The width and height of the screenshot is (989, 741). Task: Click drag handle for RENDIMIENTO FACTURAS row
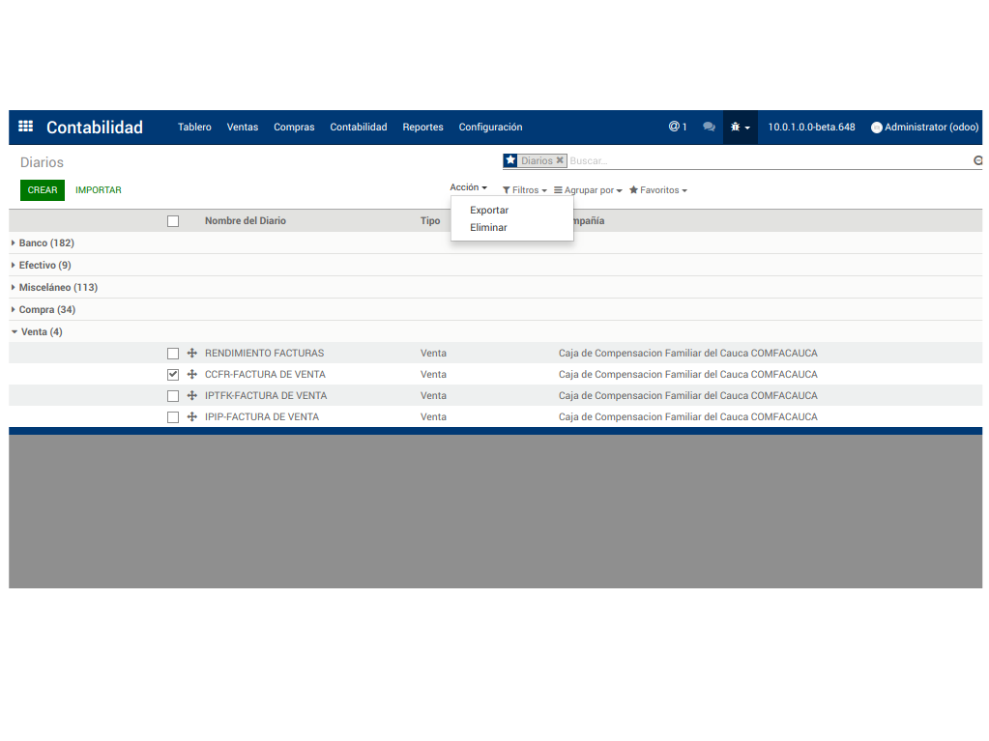(x=191, y=353)
